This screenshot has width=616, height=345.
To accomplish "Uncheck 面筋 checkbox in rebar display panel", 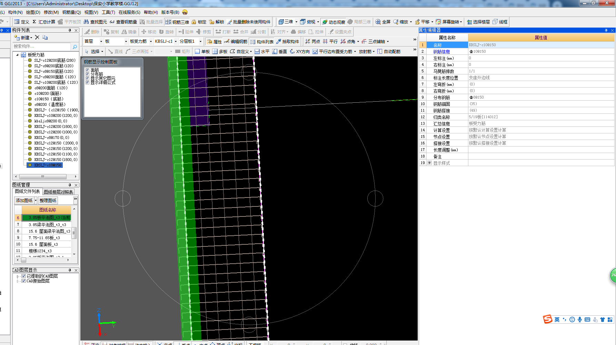I will pos(87,70).
